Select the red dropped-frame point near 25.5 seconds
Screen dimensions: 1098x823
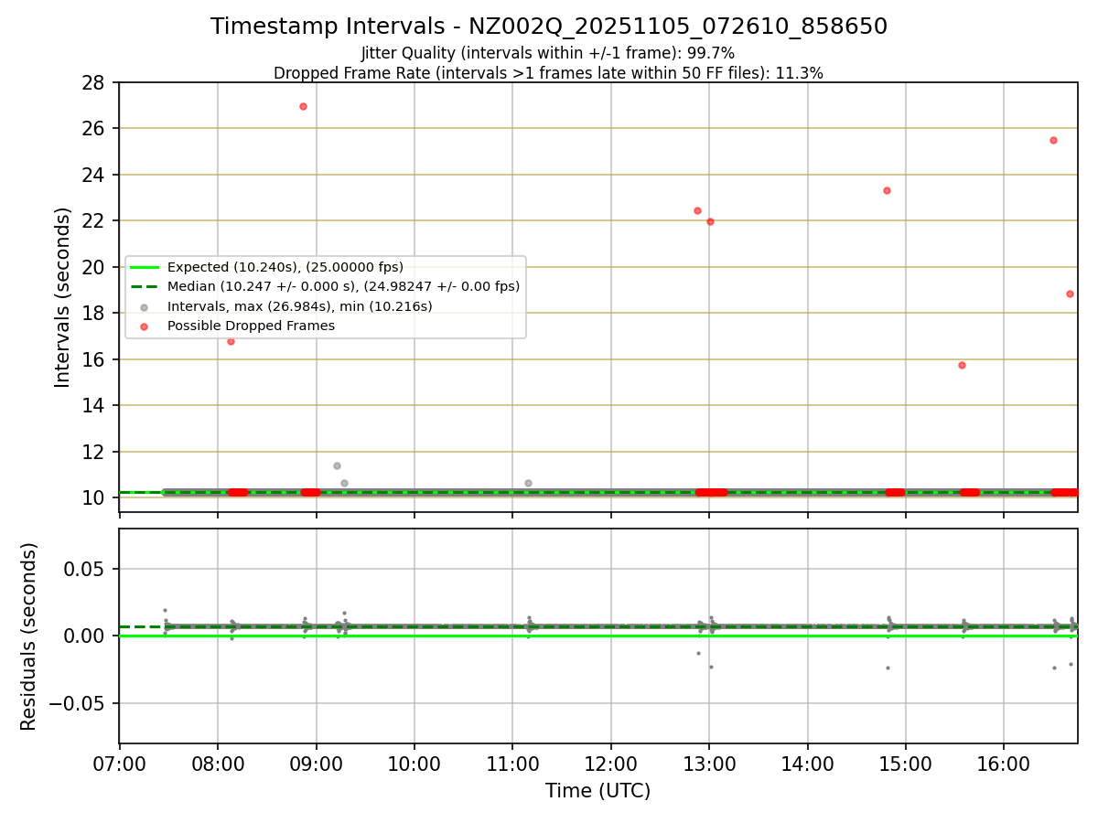1053,140
